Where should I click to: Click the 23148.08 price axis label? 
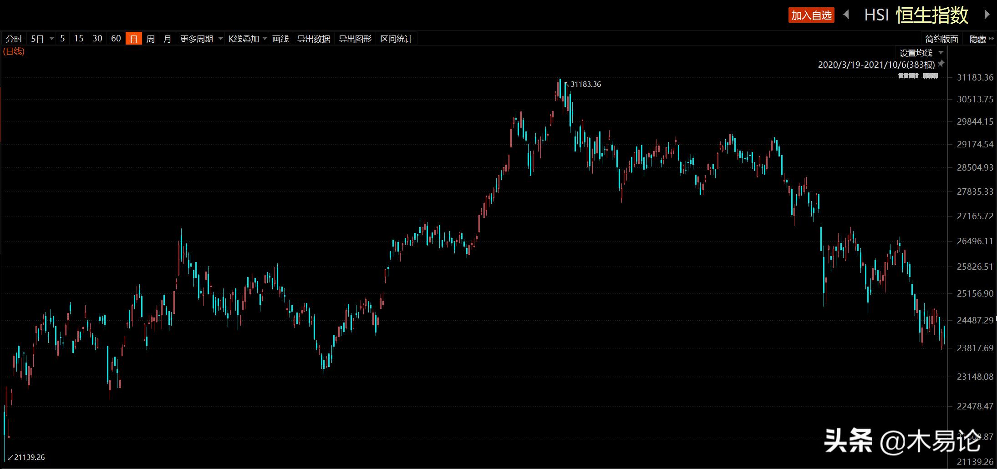(975, 377)
